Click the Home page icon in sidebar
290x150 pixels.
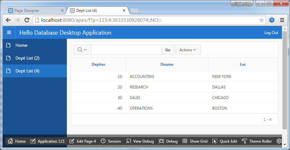(8, 45)
